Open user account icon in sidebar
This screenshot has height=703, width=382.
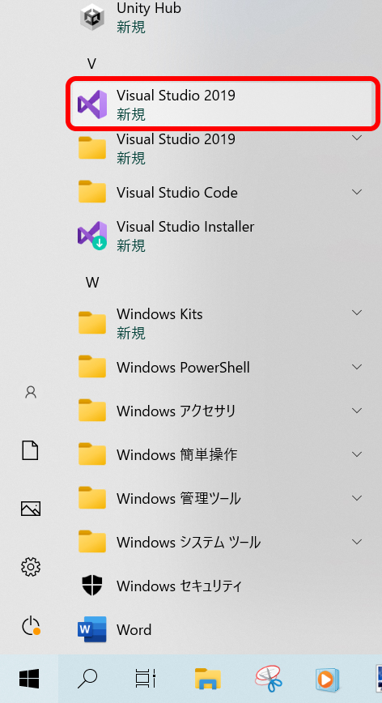31,392
